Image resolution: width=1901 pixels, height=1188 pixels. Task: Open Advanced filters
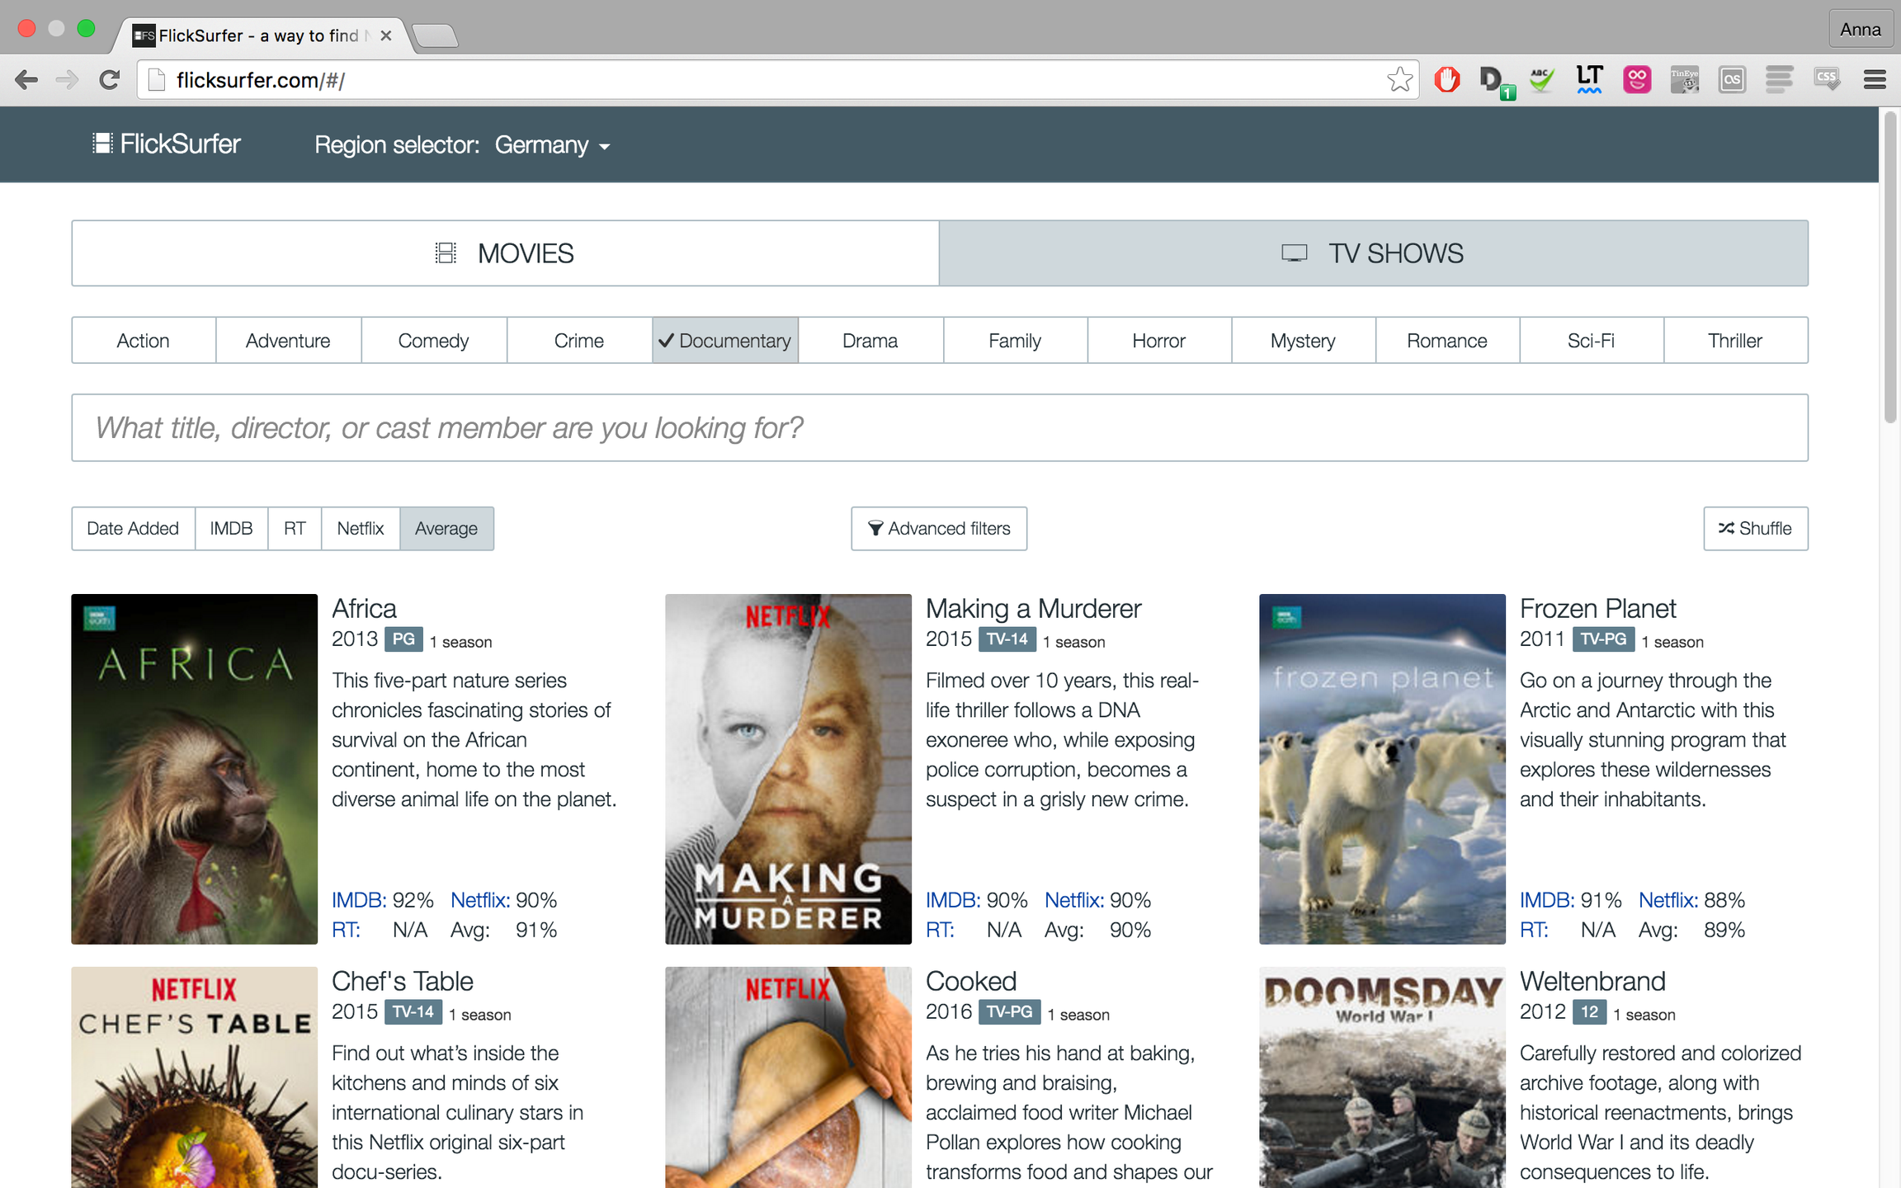click(939, 529)
